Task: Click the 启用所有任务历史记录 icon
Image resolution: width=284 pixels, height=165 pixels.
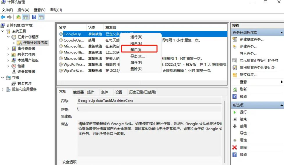Action: click(235, 68)
